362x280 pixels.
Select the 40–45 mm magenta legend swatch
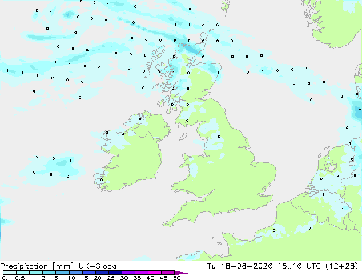155,273
